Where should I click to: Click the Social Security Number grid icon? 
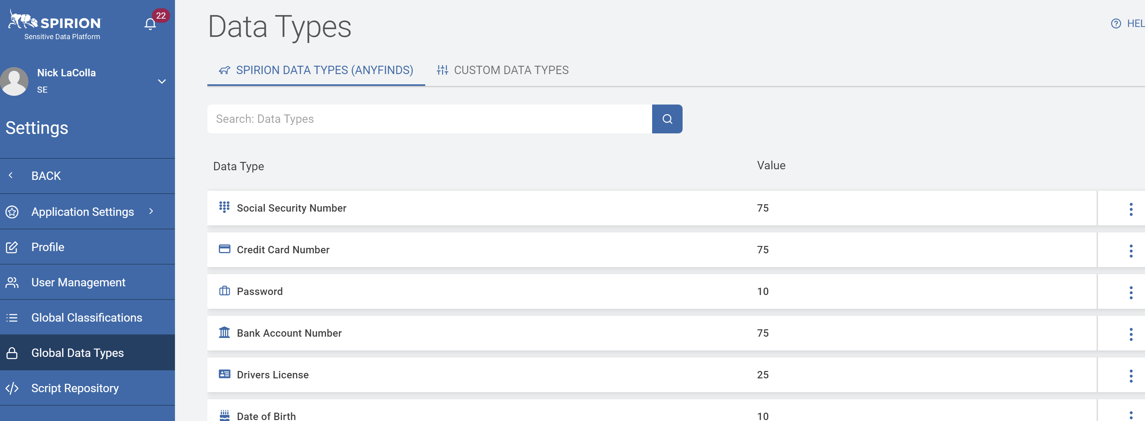click(224, 207)
